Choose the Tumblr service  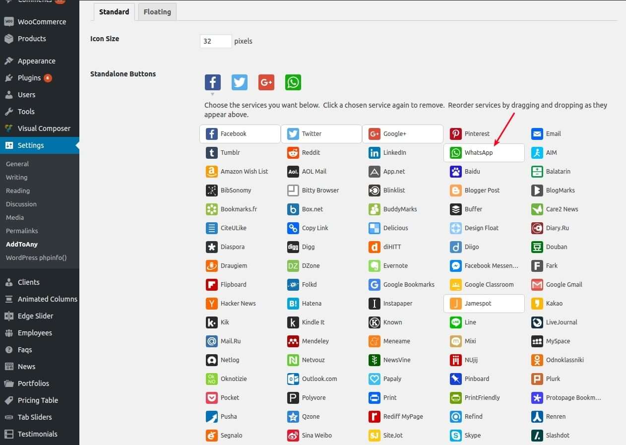pyautogui.click(x=240, y=153)
